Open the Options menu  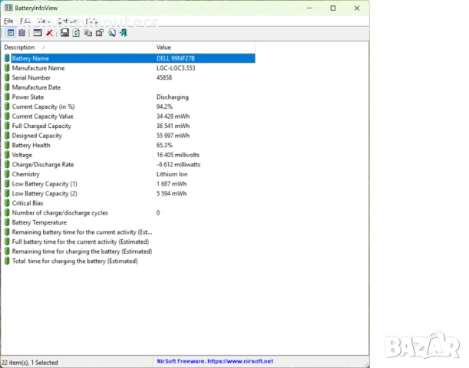tap(68, 21)
